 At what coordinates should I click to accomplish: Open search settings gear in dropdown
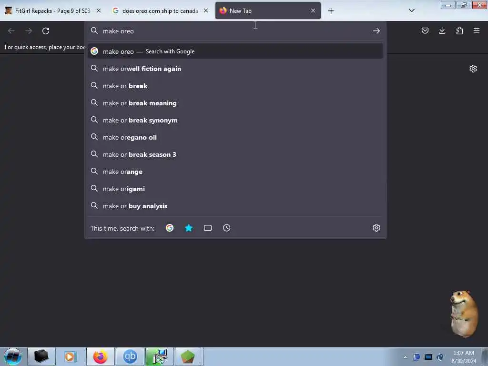point(376,228)
